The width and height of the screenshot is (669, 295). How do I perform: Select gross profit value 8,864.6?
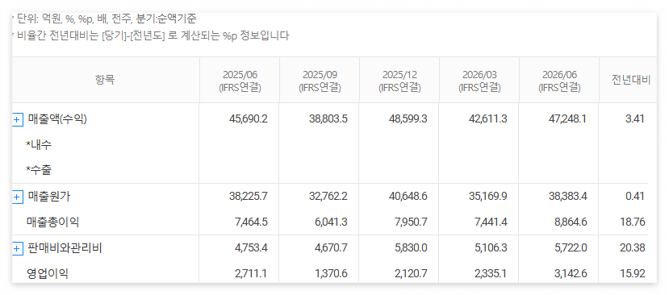(571, 222)
